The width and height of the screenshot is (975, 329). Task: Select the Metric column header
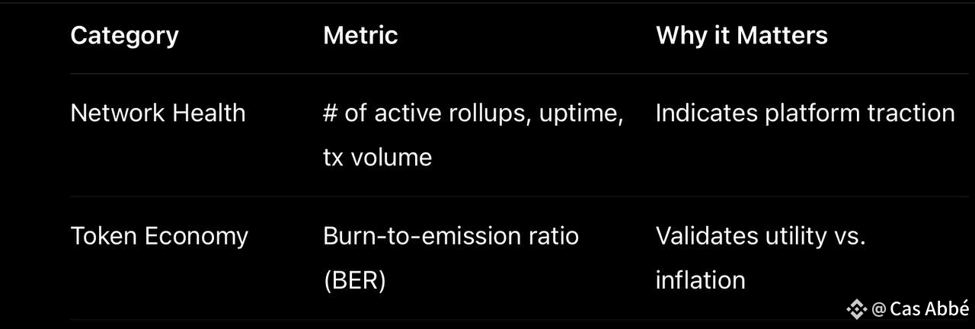point(360,35)
